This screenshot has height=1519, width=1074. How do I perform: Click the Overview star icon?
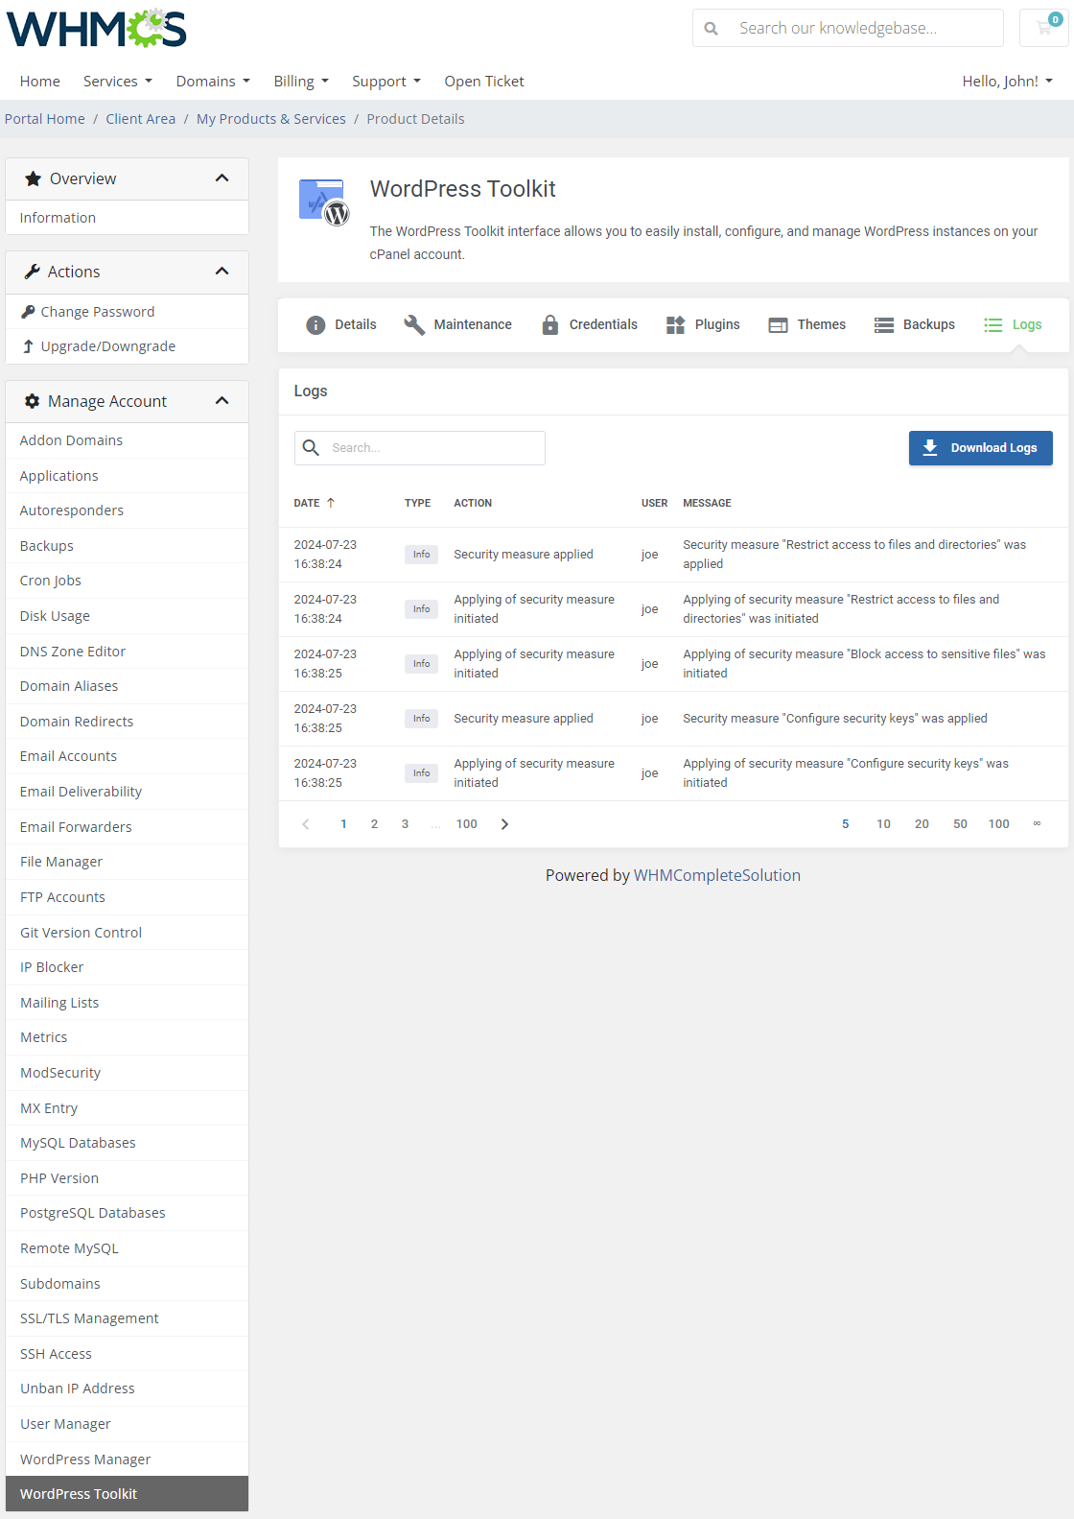[34, 178]
